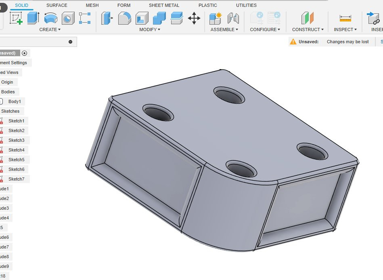Click the 'Changes may be lost' message

[x=347, y=42]
